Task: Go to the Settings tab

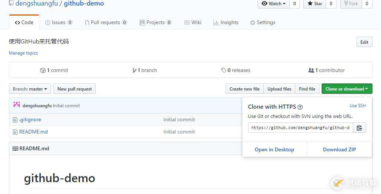Action: (x=262, y=22)
